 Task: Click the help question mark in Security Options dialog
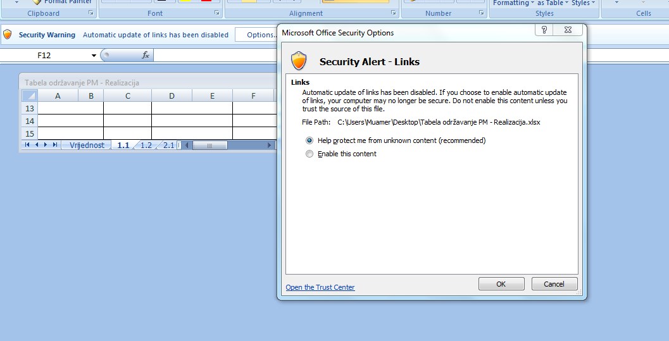pos(544,30)
